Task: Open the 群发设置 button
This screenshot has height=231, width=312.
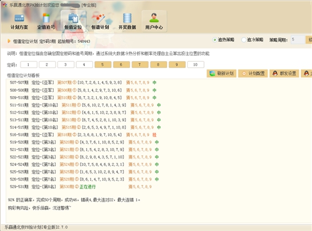Action: [284, 73]
